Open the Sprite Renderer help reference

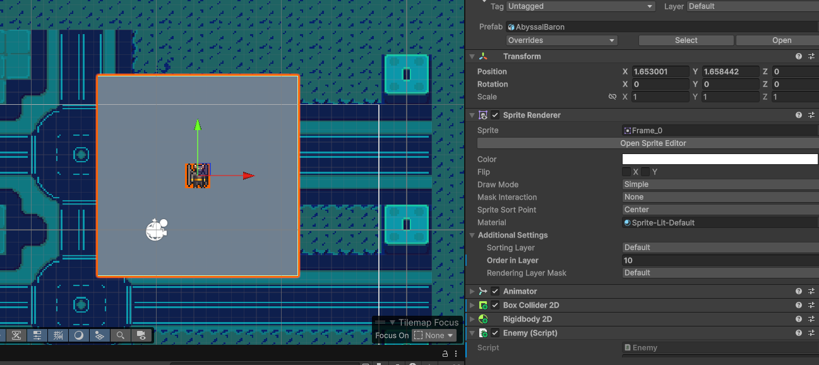click(x=799, y=115)
